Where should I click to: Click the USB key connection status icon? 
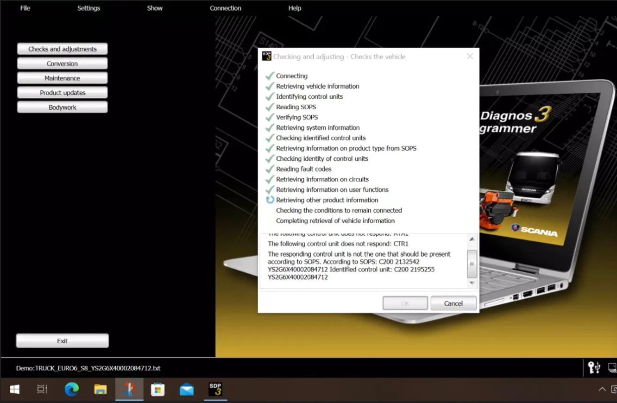594,367
